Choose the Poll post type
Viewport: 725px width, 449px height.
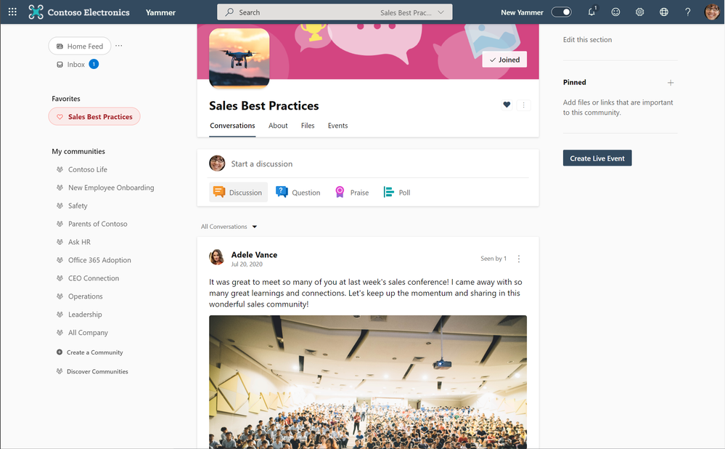(397, 193)
